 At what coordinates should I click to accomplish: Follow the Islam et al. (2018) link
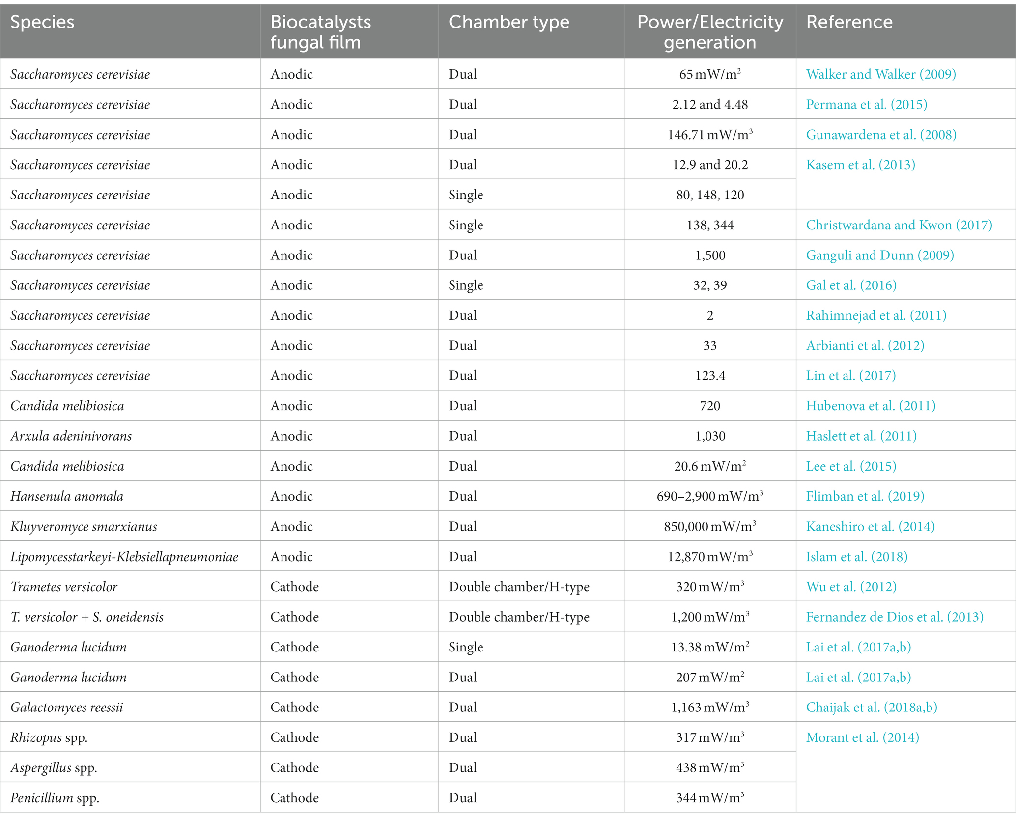[857, 557]
